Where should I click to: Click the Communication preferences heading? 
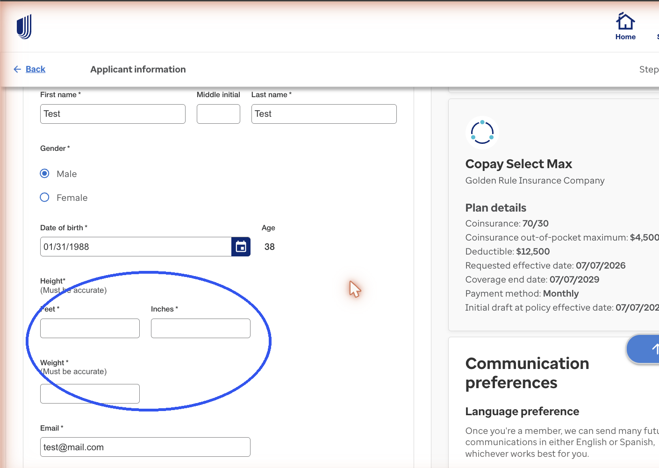point(527,373)
